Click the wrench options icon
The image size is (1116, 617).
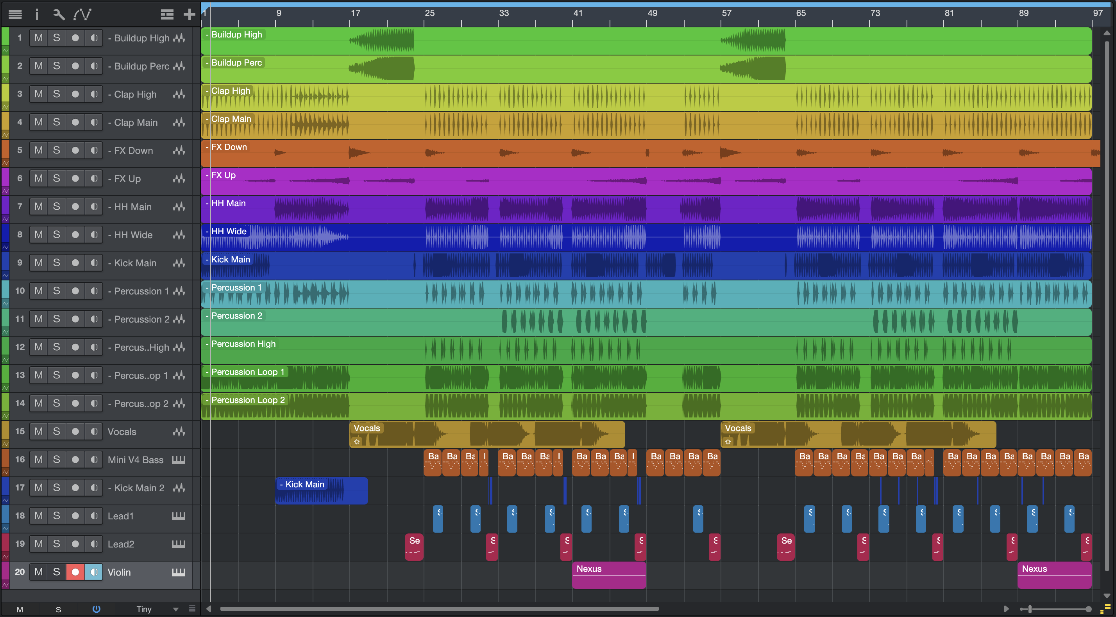click(59, 15)
